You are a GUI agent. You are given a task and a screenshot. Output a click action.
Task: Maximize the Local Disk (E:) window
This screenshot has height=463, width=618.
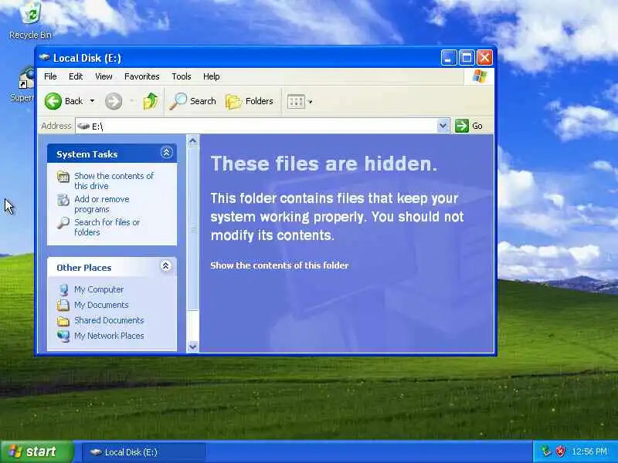(x=467, y=58)
